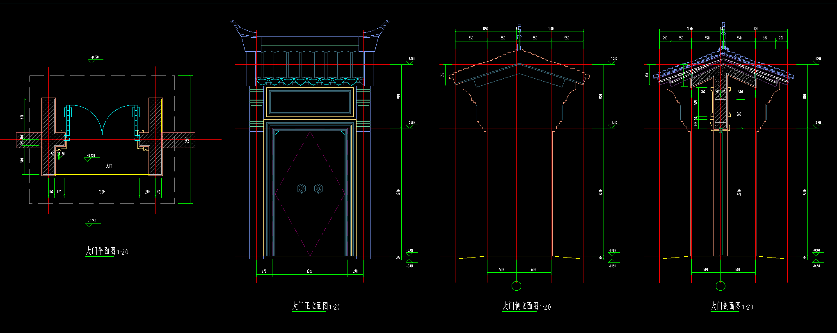Select the right door knocker in front elevation

[318, 189]
